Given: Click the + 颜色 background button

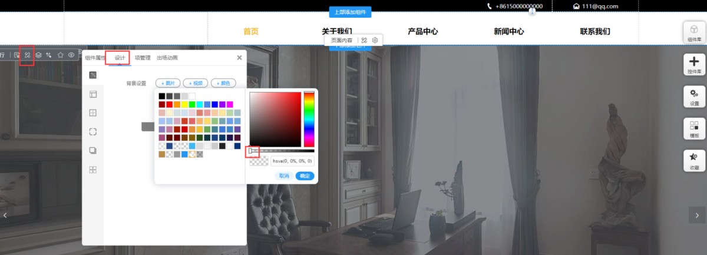Looking at the screenshot, I should point(223,83).
